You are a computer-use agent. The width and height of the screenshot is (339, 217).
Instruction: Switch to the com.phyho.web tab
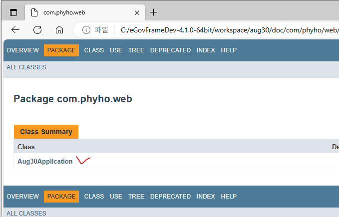(85, 12)
